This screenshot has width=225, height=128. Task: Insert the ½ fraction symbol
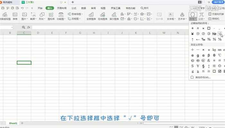pyautogui.click(x=214, y=39)
